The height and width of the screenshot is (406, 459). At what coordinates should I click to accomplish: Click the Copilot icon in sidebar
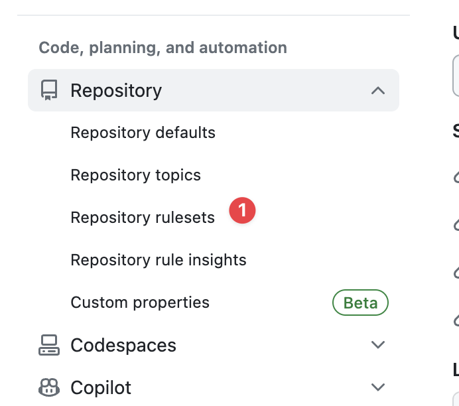coord(48,387)
